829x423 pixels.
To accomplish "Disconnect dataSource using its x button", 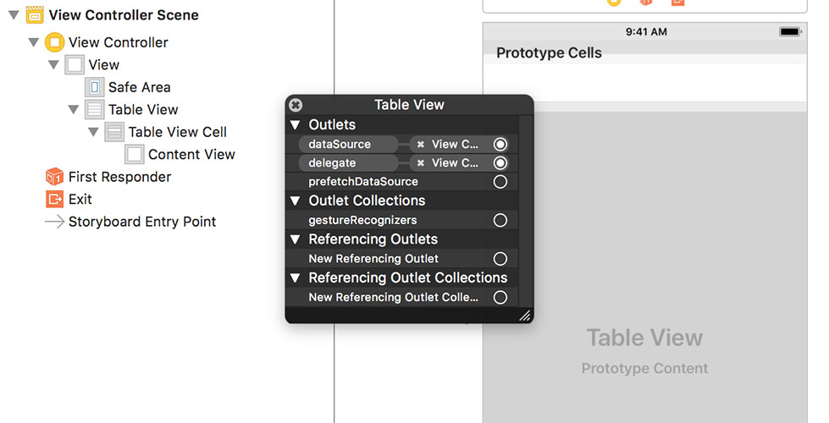I will point(421,145).
